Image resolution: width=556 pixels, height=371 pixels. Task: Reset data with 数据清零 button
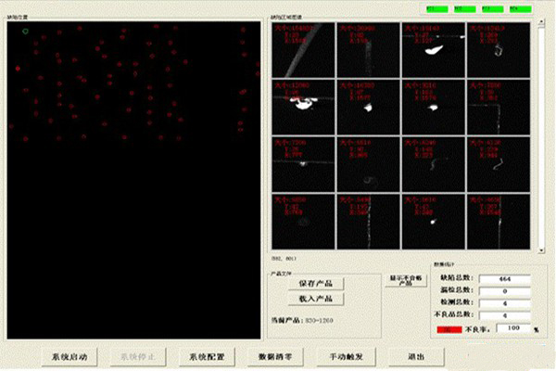(x=275, y=357)
